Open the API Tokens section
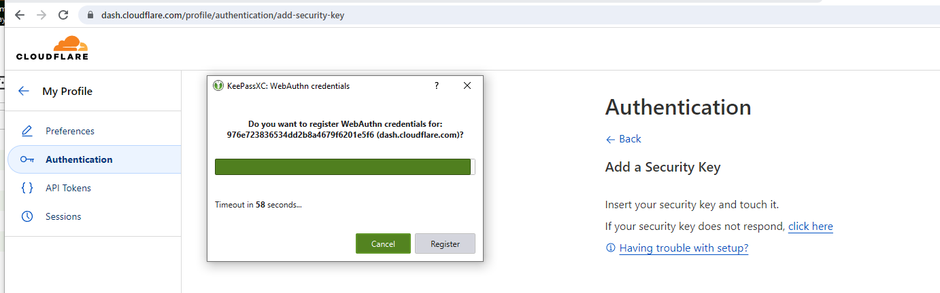 click(68, 188)
